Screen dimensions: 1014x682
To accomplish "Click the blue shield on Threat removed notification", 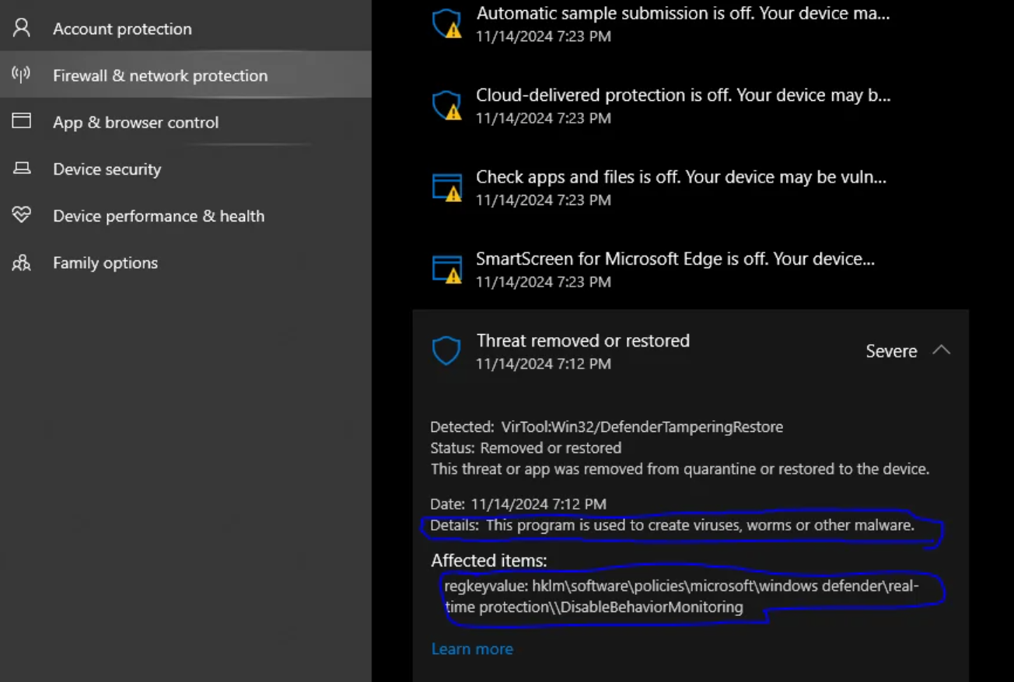I will pos(446,350).
